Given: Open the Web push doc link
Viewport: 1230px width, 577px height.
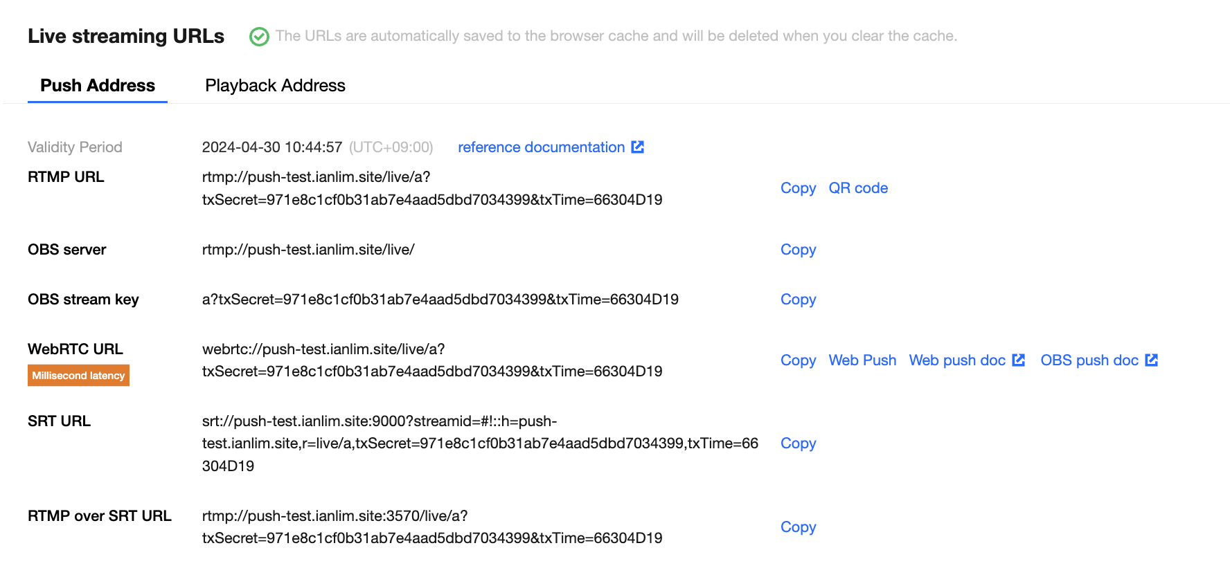Looking at the screenshot, I should click(x=957, y=360).
